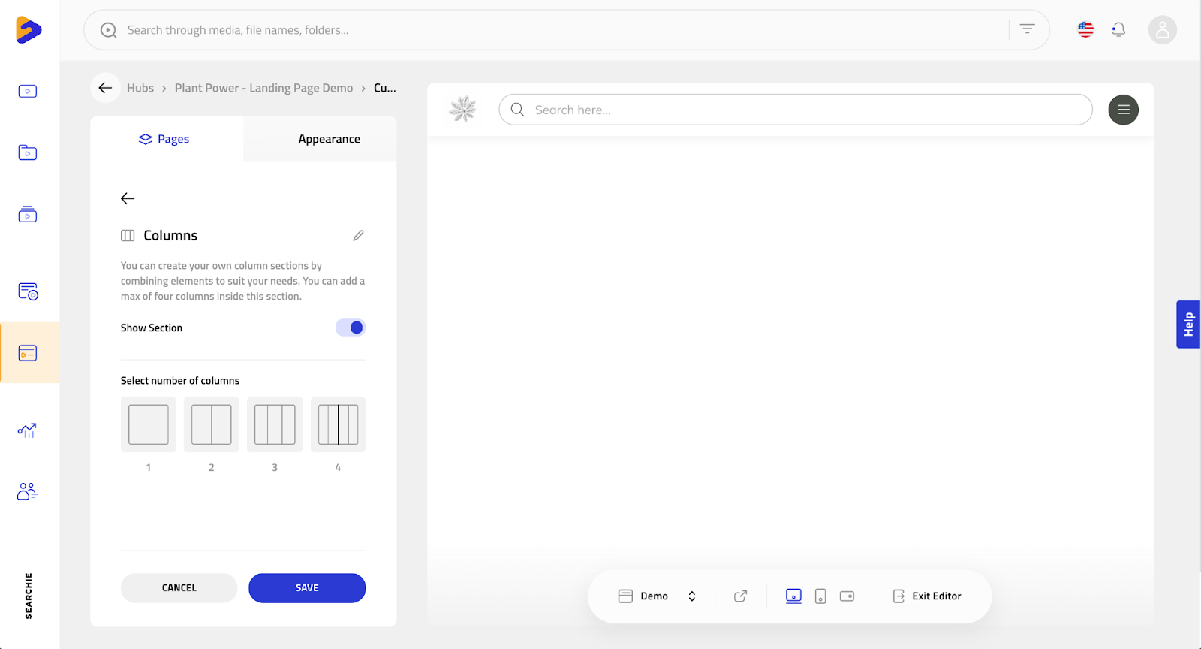Screen dimensions: 1201x649
Task: Select two column layout
Action: pyautogui.click(x=212, y=424)
